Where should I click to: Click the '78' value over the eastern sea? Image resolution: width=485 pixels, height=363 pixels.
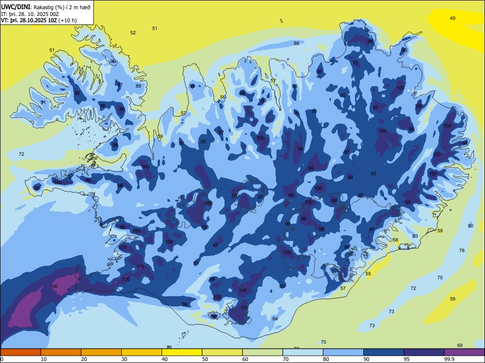tap(462, 250)
